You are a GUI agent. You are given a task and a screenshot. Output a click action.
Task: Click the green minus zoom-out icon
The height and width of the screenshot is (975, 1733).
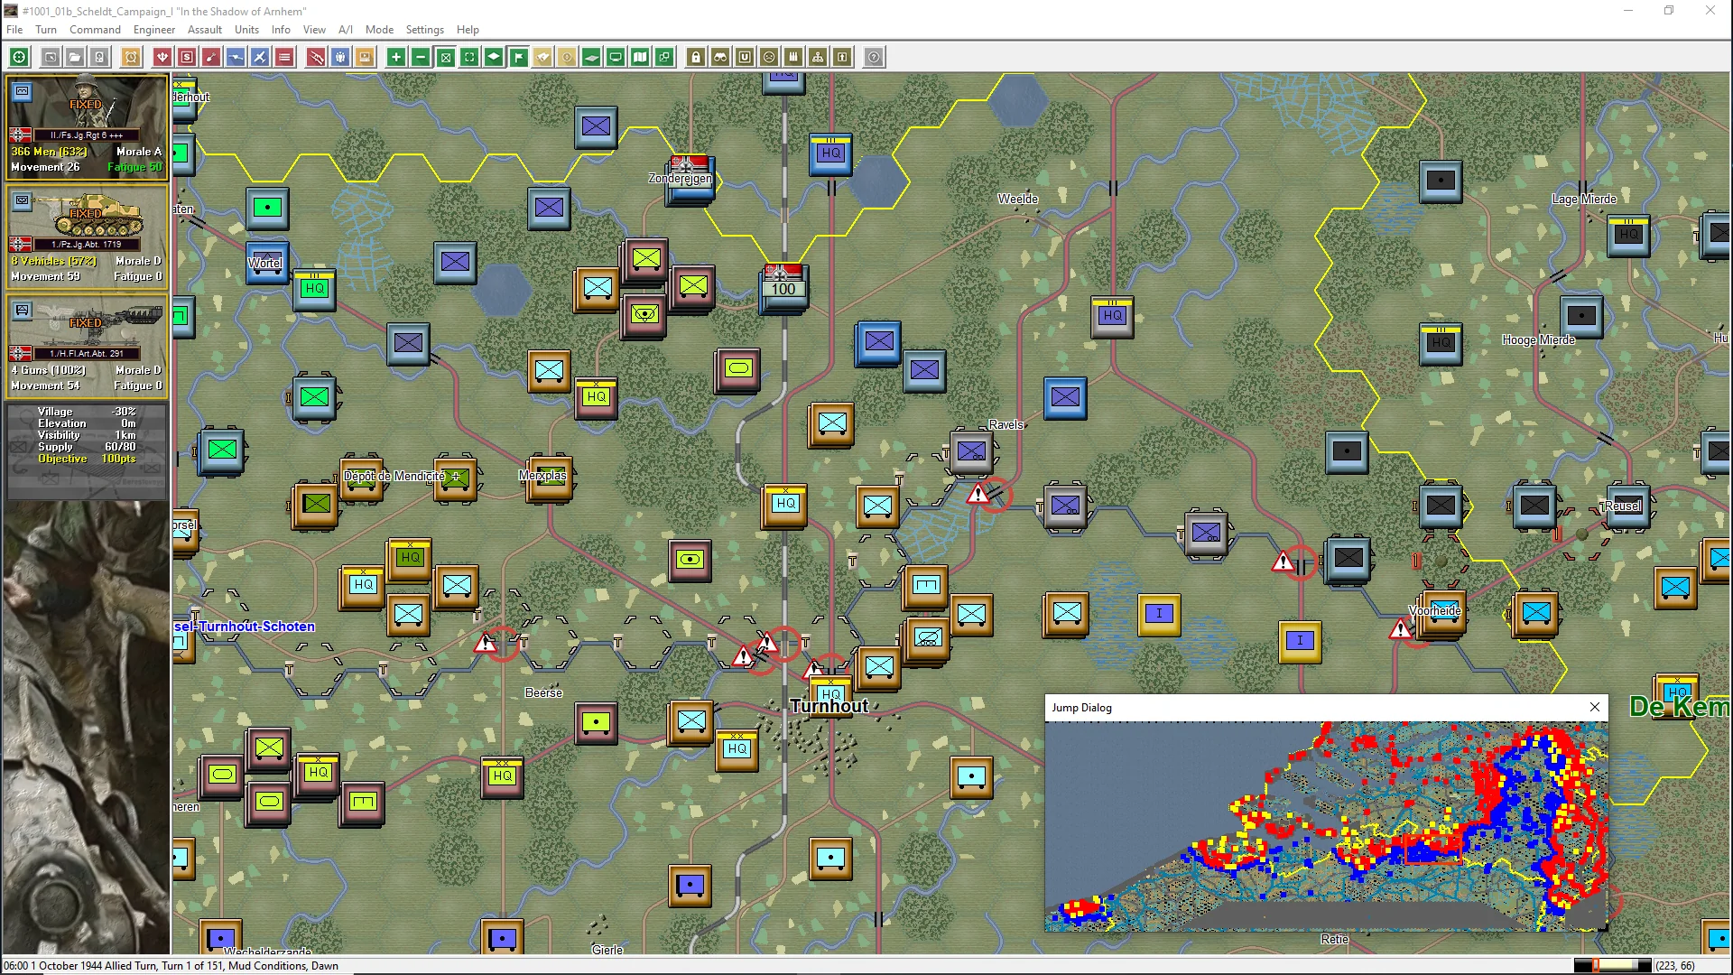(x=421, y=57)
